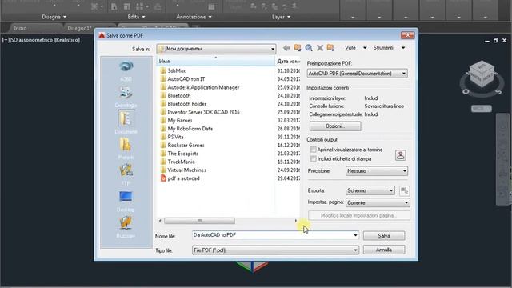Click the file list scrollbar left arrow
The width and height of the screenshot is (512, 288).
coord(160,221)
